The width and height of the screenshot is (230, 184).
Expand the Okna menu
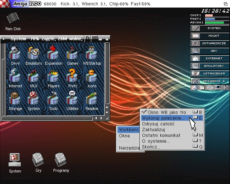129,136
